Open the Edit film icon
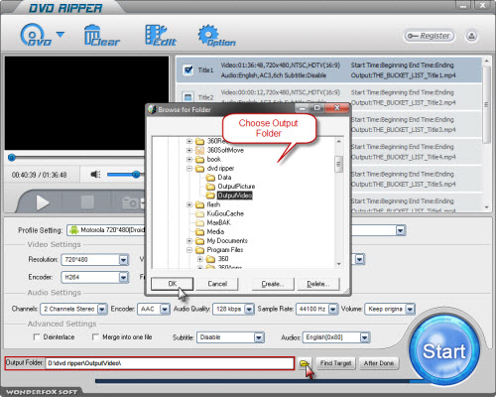Image resolution: width=496 pixels, height=397 pixels. (x=161, y=36)
